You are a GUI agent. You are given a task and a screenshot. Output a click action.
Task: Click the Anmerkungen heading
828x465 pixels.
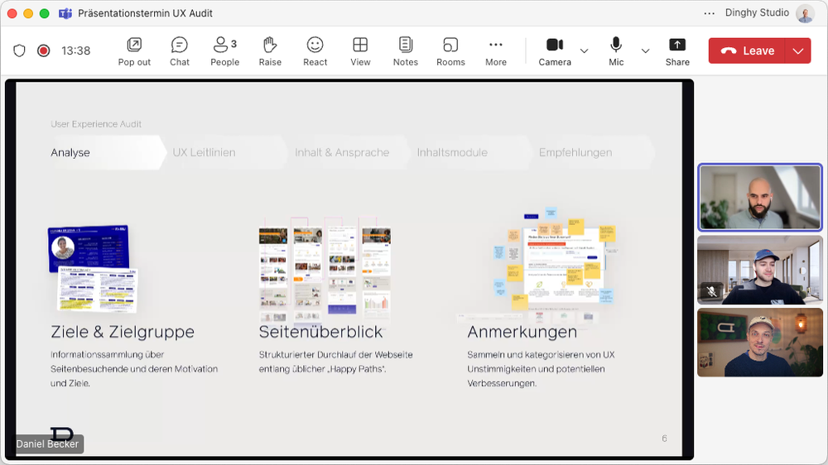coord(522,332)
